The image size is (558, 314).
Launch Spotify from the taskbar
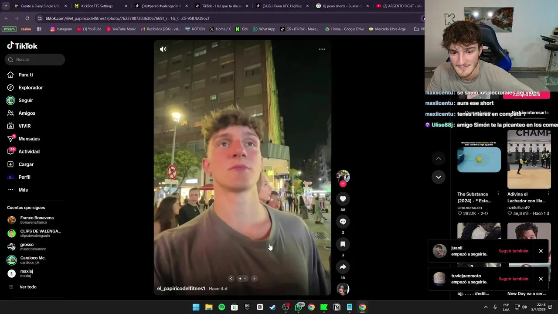[221, 307]
